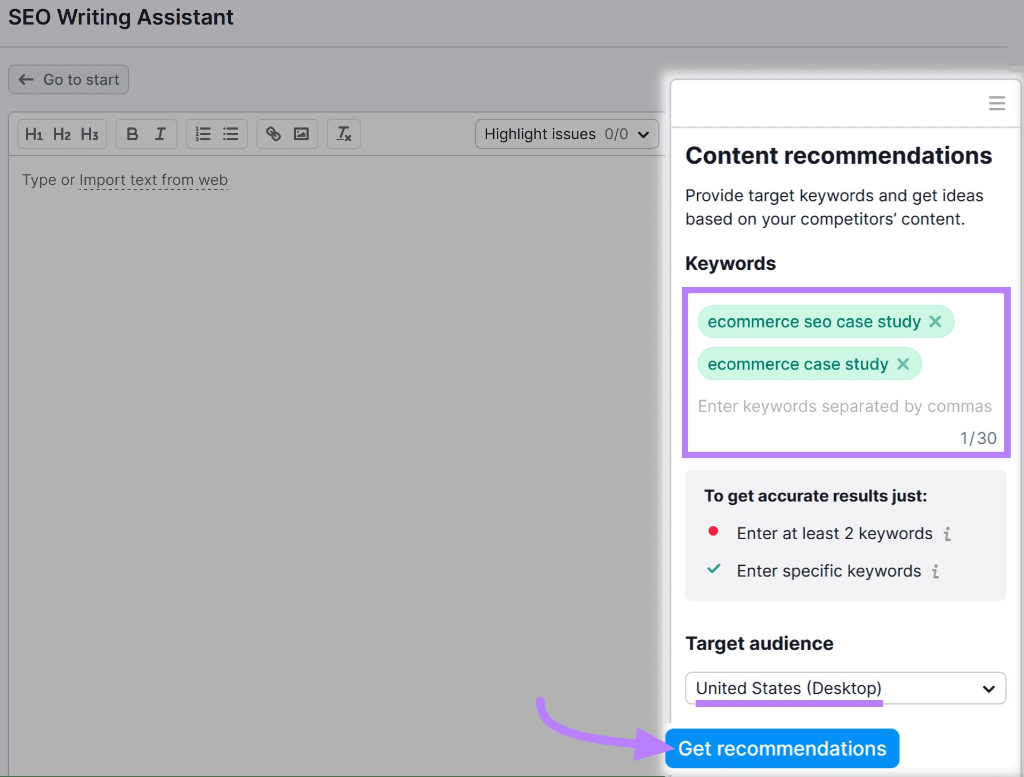The image size is (1024, 777).
Task: Click the insert link icon
Action: tap(273, 134)
